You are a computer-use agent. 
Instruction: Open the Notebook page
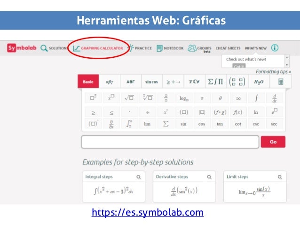[x=170, y=48]
